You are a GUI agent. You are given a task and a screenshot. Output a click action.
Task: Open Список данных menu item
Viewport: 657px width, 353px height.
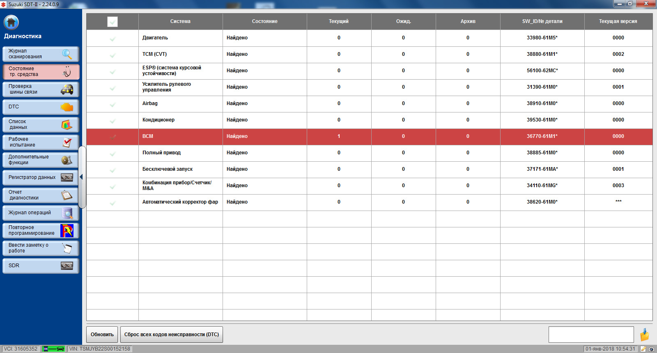41,124
